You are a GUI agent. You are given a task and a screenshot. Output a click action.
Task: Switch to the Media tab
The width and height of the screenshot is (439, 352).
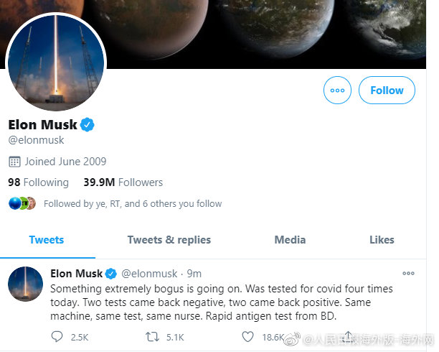(290, 240)
